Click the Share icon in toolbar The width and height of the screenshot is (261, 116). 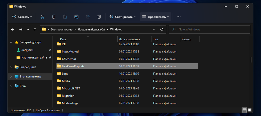point(88,17)
